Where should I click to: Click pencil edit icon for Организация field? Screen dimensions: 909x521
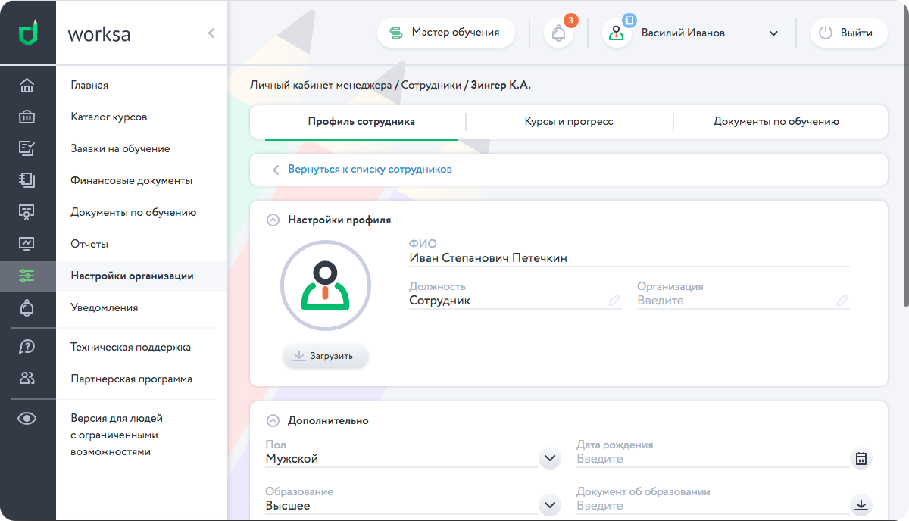(842, 301)
